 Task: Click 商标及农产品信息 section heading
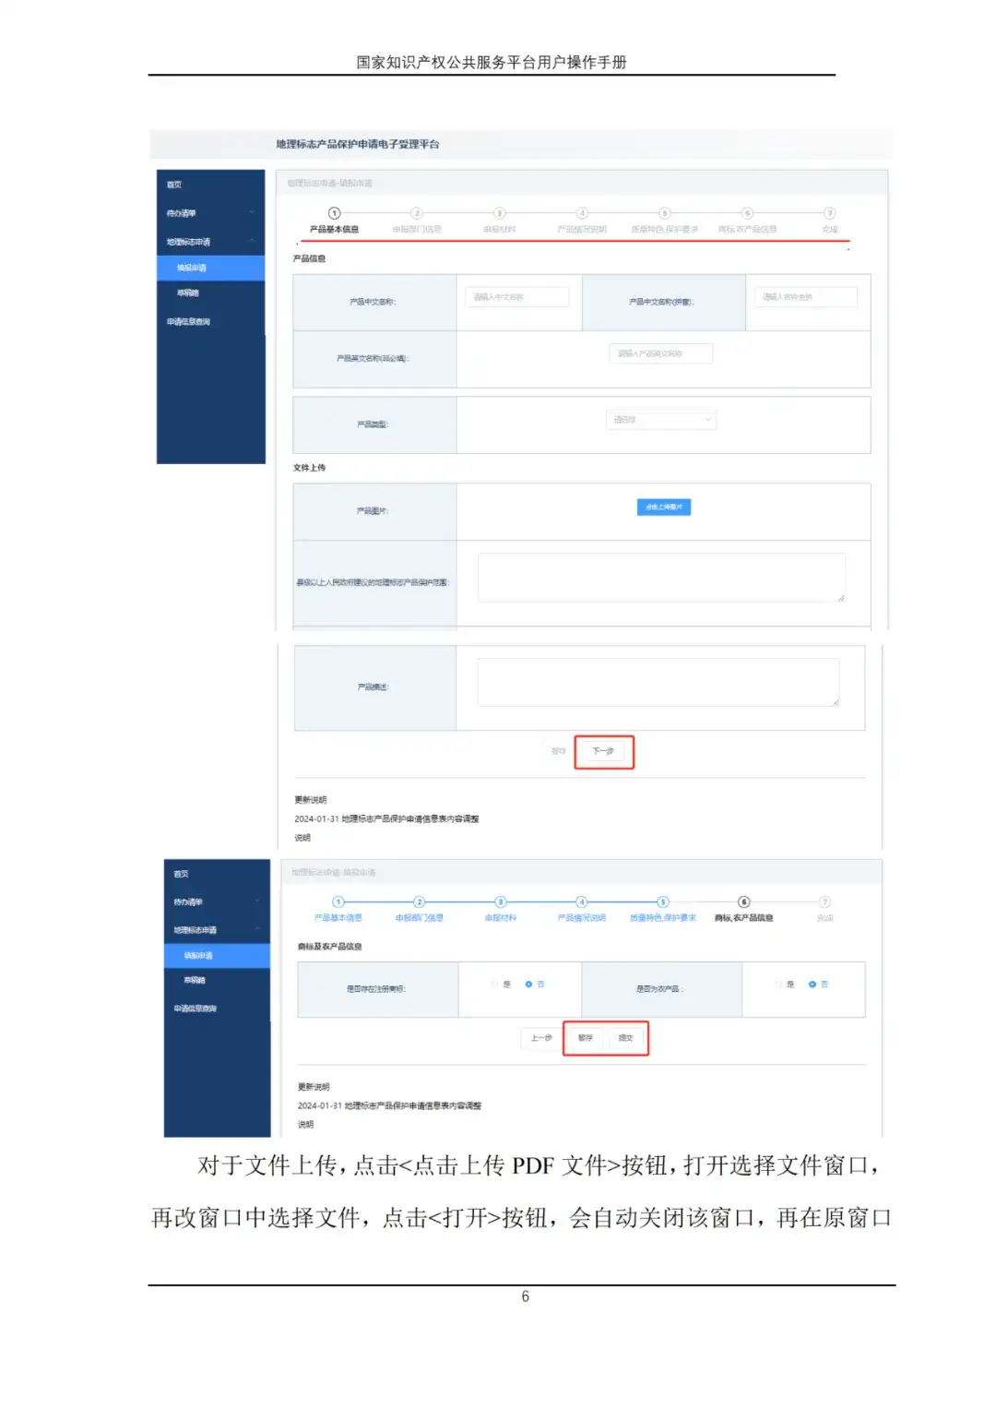[330, 947]
